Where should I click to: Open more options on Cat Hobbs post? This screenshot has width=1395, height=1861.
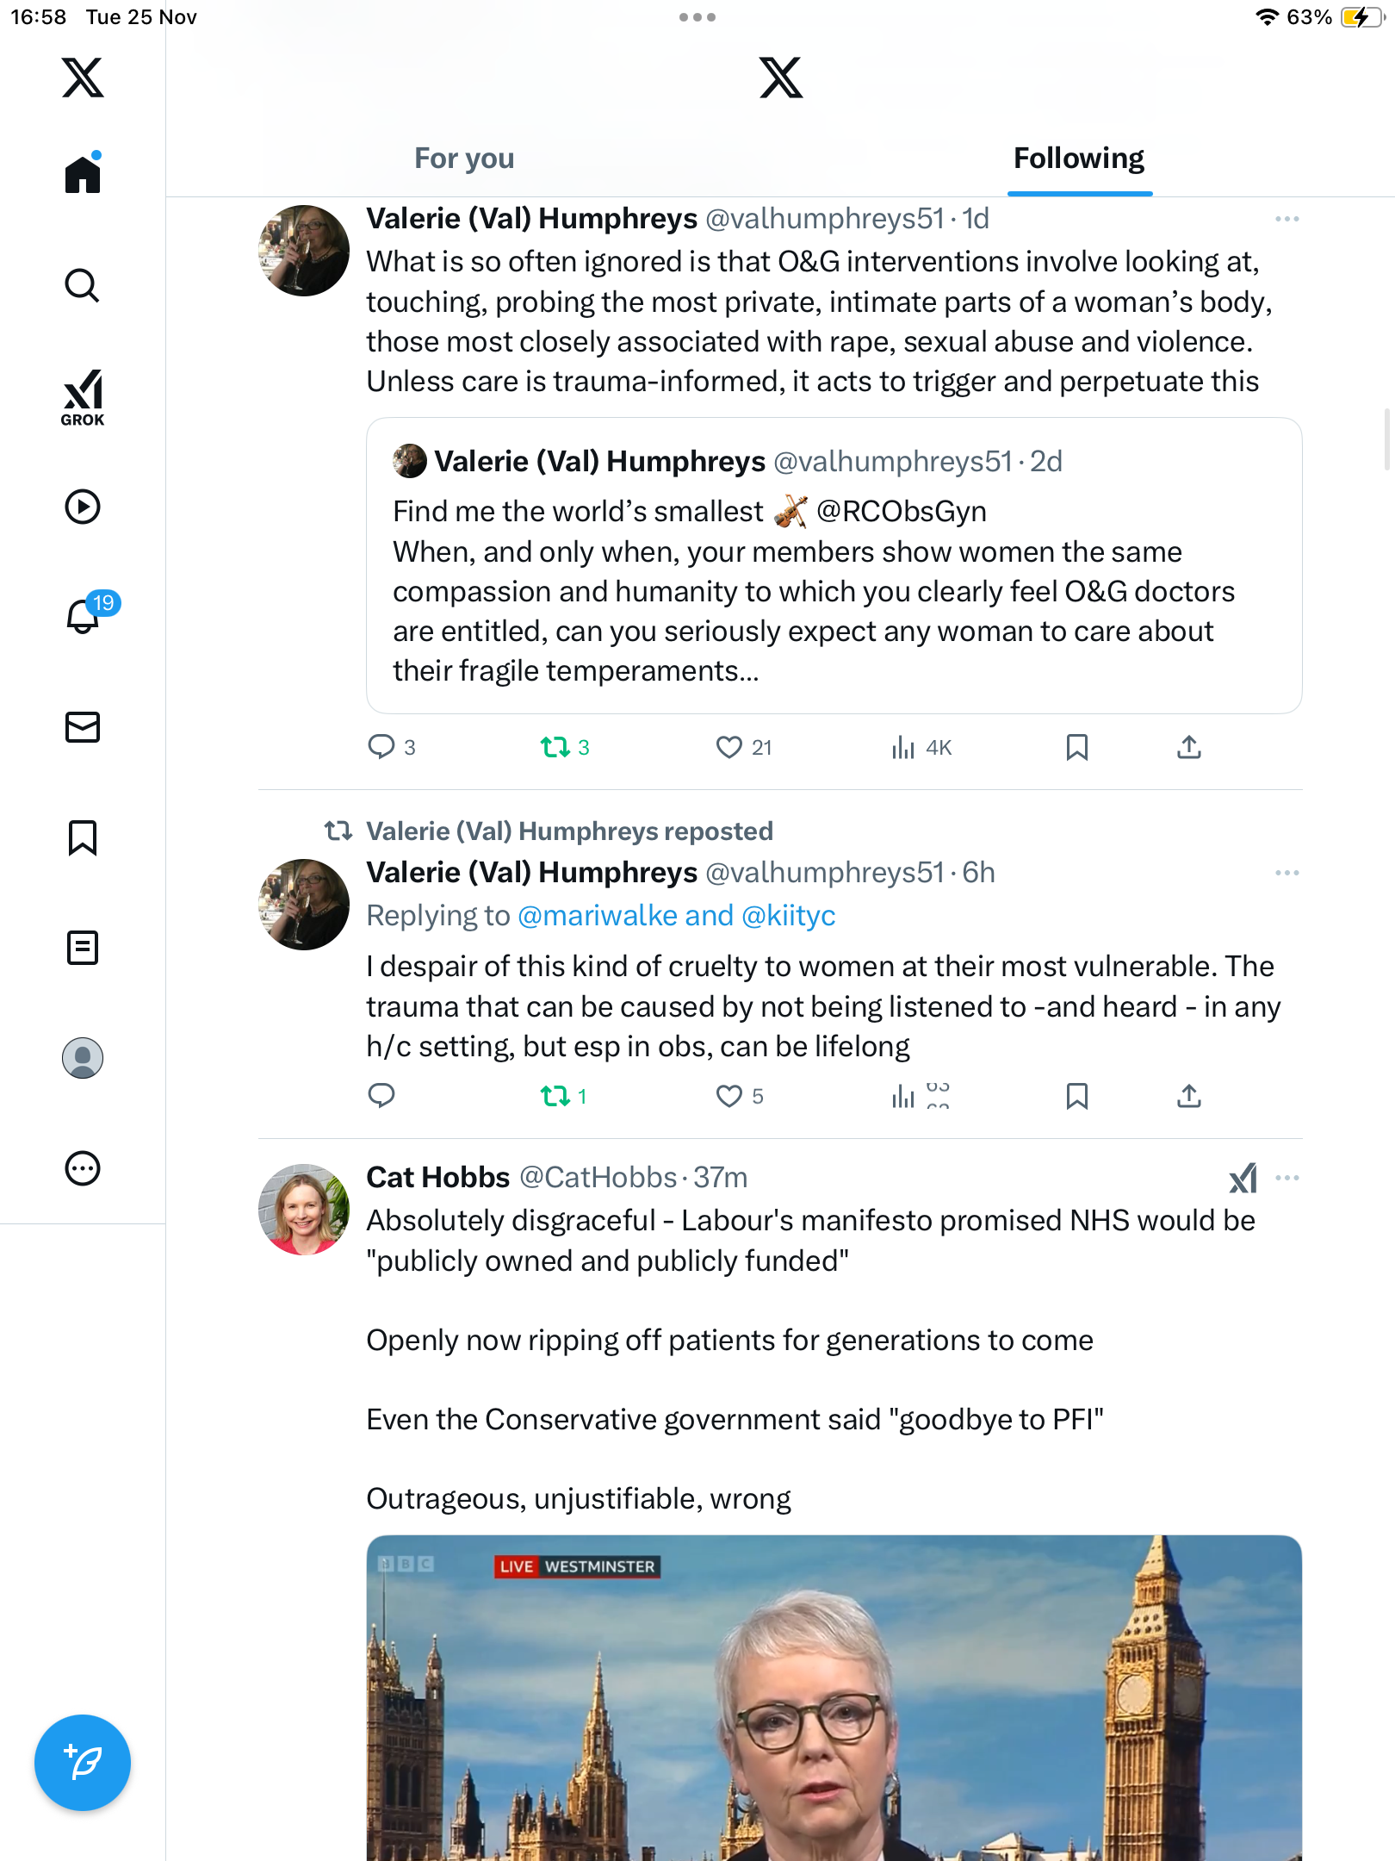click(x=1287, y=1178)
